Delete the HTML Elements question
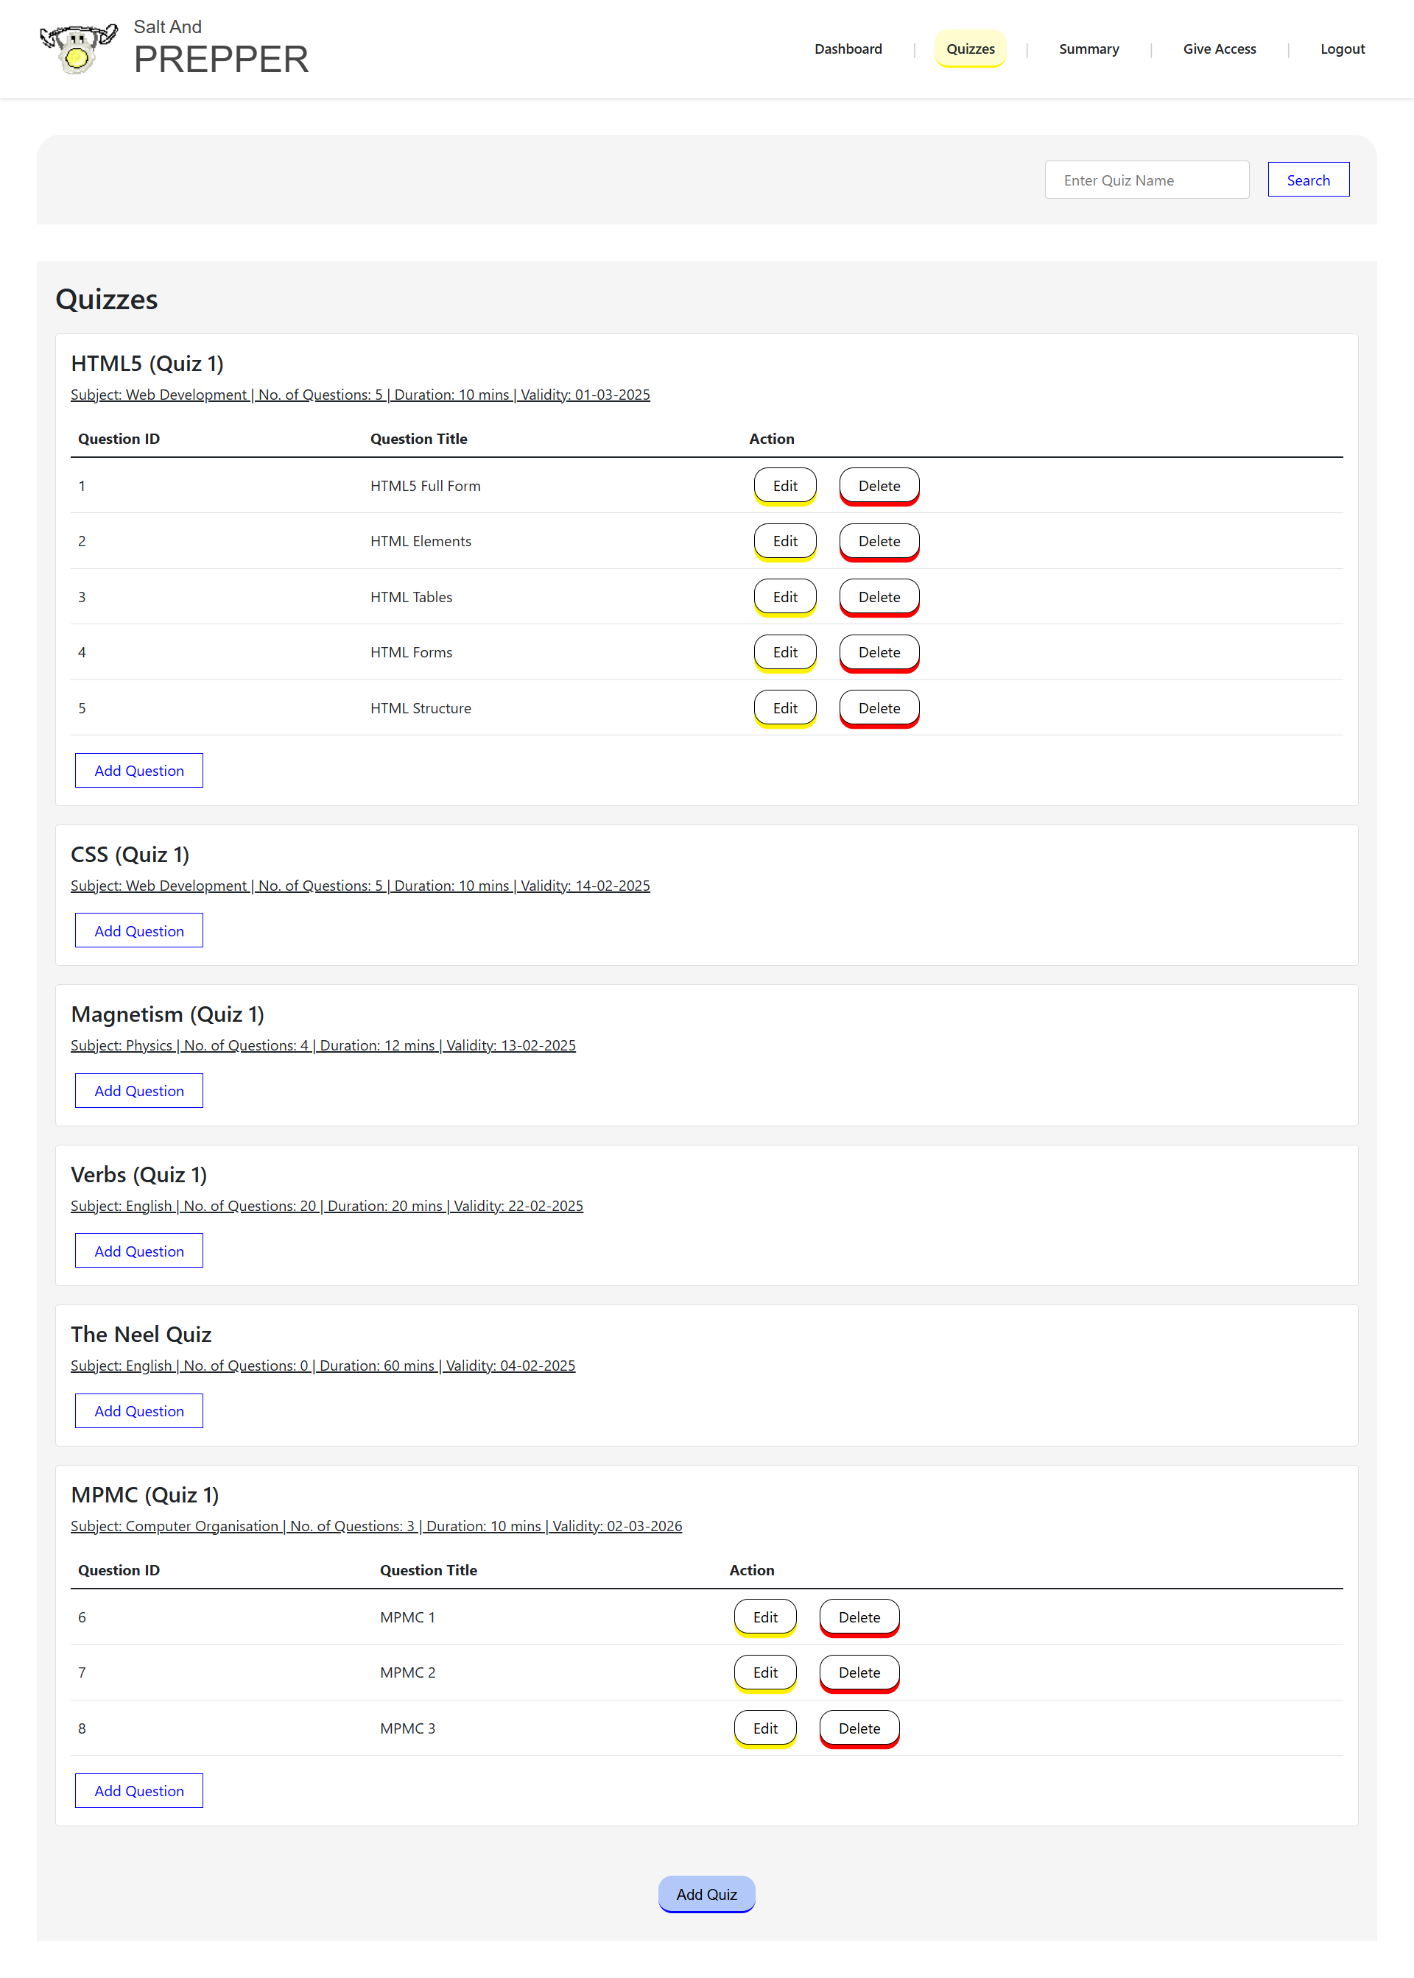The image size is (1414, 1978). pos(879,541)
